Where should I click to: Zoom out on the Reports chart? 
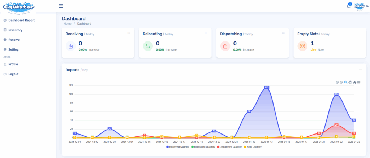pos(341,82)
